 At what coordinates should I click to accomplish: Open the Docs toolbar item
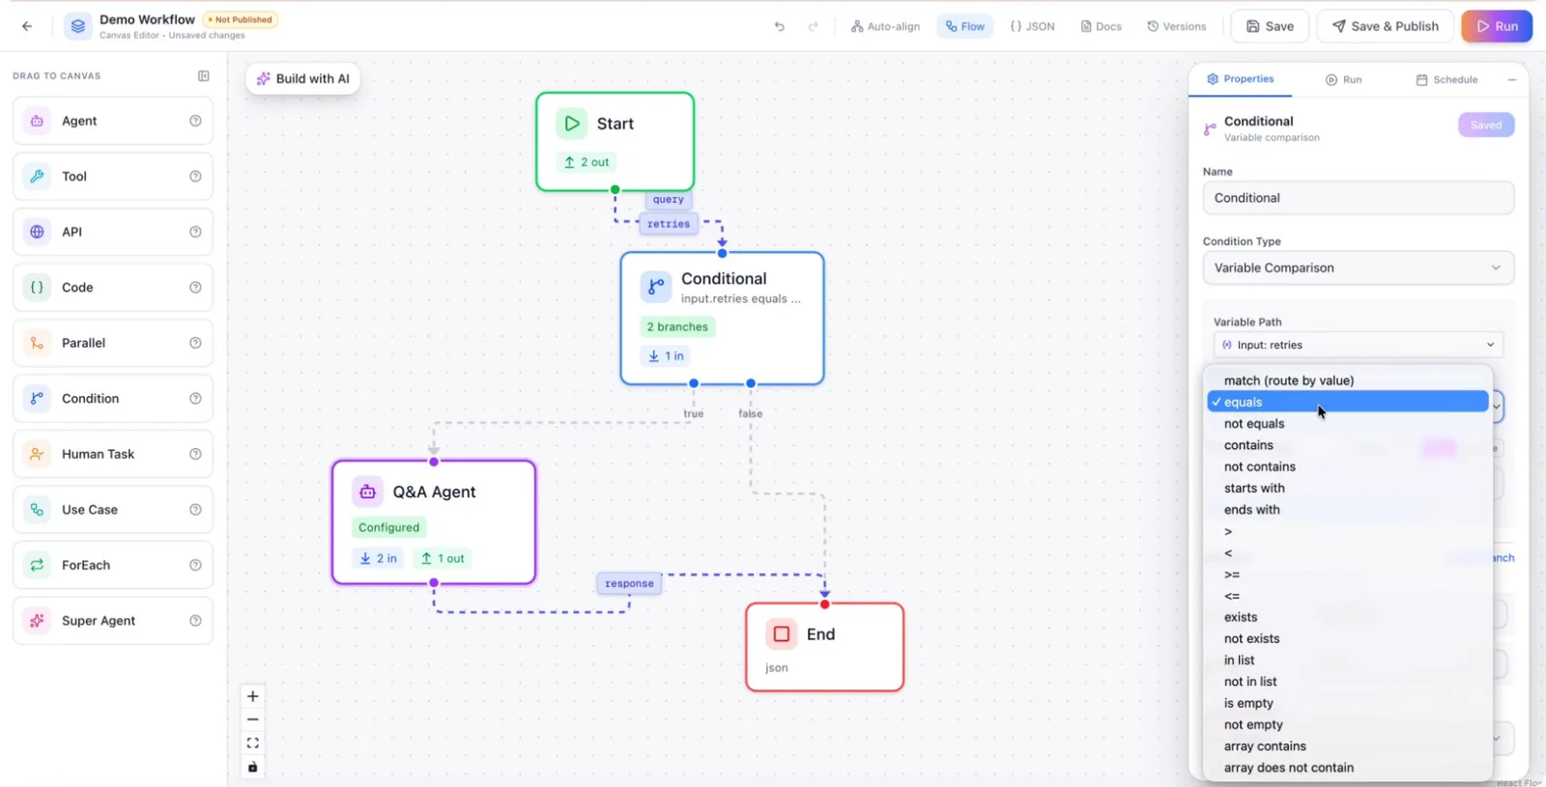click(1101, 26)
